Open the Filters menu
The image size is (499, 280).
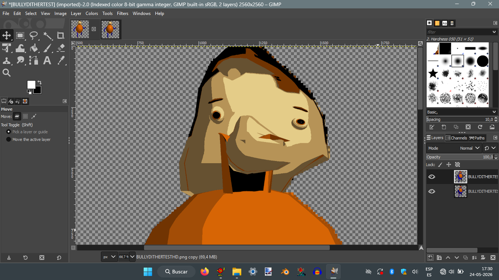(122, 13)
